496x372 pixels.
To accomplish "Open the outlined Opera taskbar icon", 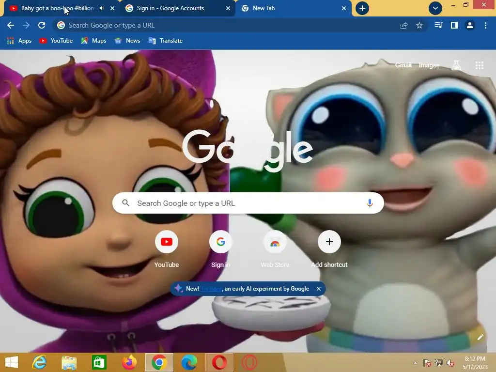I will pos(249,362).
